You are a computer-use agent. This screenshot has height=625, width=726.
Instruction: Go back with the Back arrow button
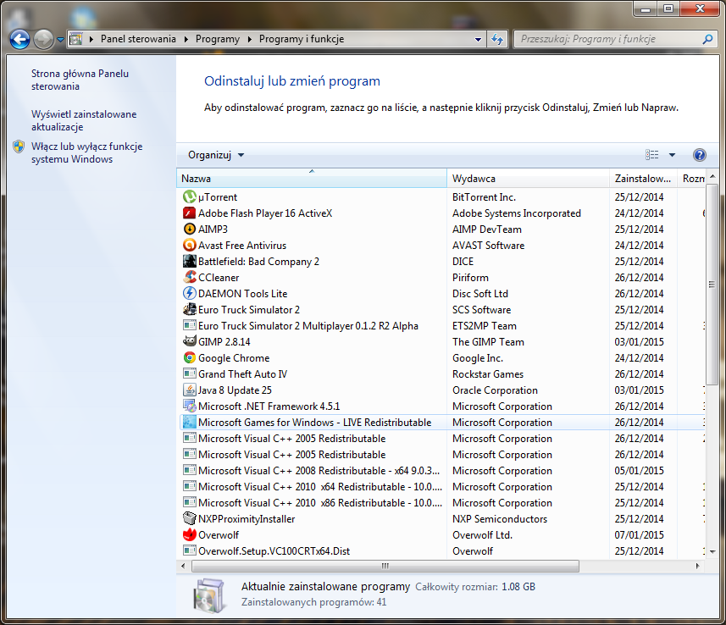(19, 39)
